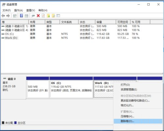This screenshot has height=131, width=164.
Task: Sort by the 类型 column header
Action: point(52,22)
